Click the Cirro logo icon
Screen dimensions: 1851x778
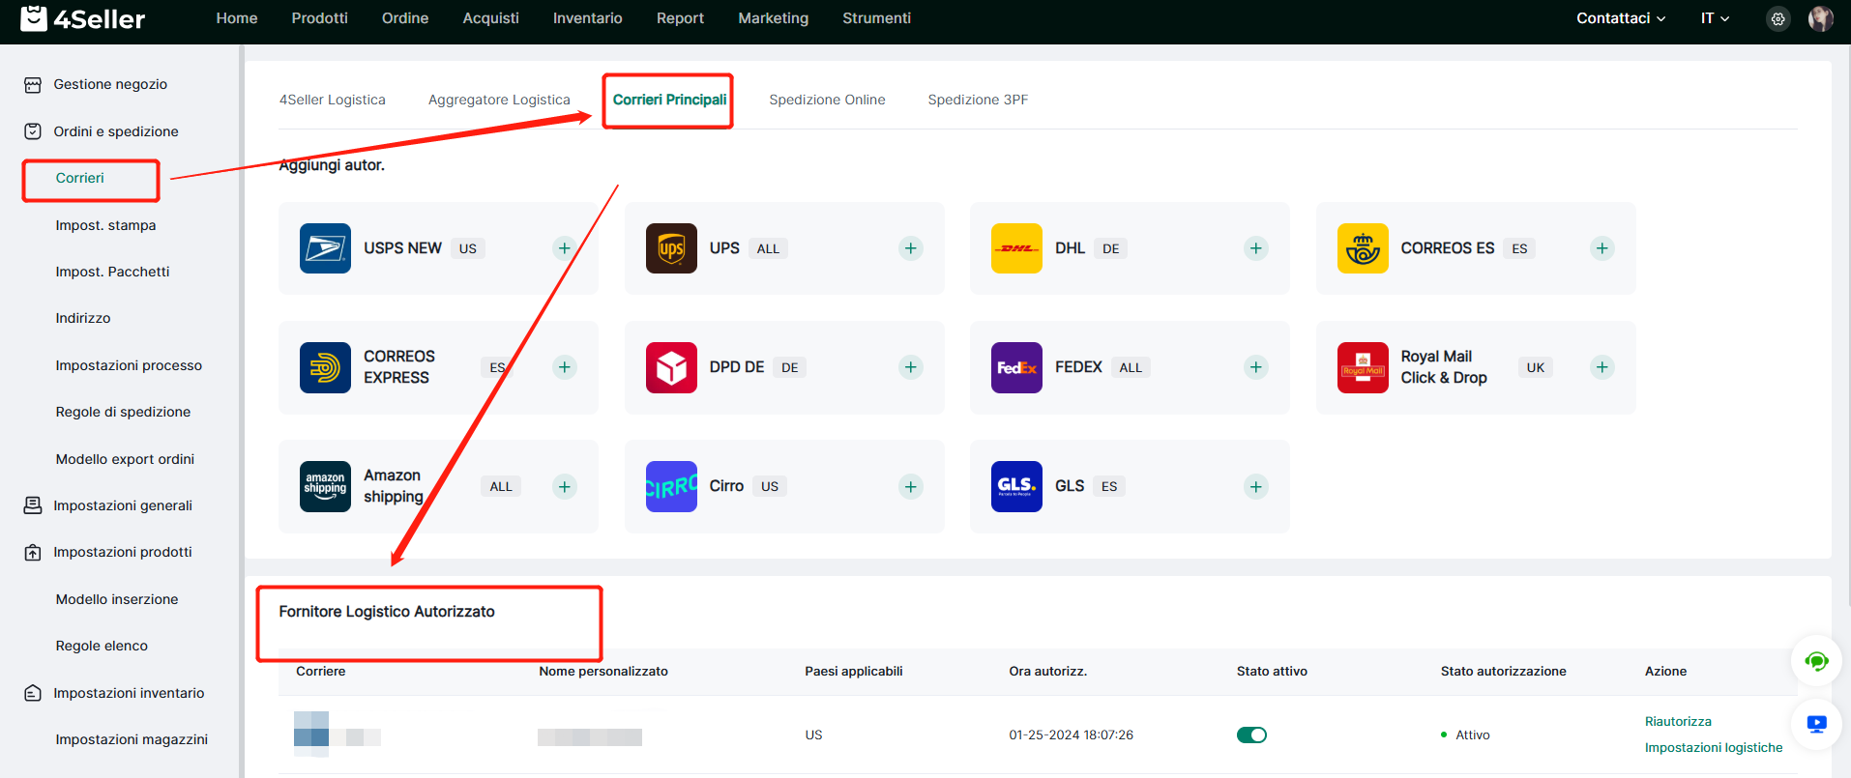pos(671,486)
